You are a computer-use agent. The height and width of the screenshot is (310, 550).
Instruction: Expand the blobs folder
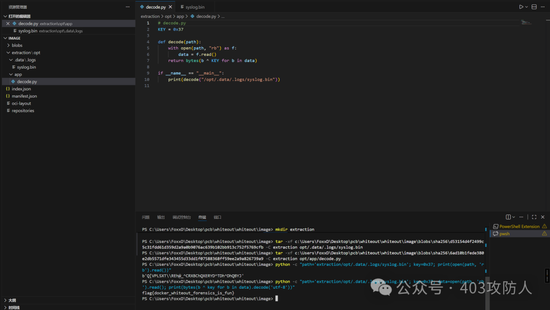click(17, 45)
